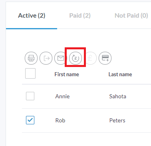Click the greyed-out pound sign icon
Viewport: 151px width, 146px height.
(x=90, y=58)
